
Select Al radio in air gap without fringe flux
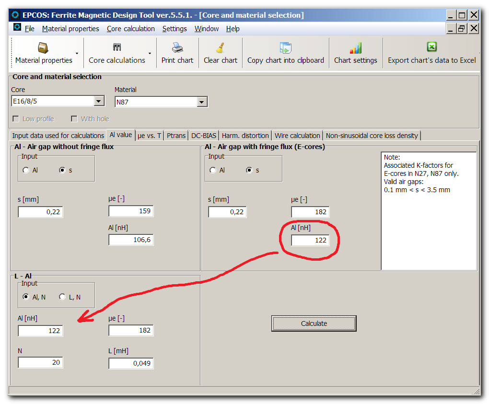(26, 170)
